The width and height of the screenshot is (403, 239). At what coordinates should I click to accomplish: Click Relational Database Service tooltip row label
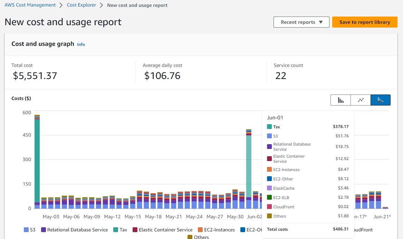click(x=292, y=147)
